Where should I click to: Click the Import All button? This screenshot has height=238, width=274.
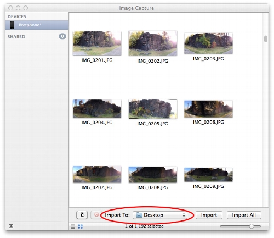point(244,215)
